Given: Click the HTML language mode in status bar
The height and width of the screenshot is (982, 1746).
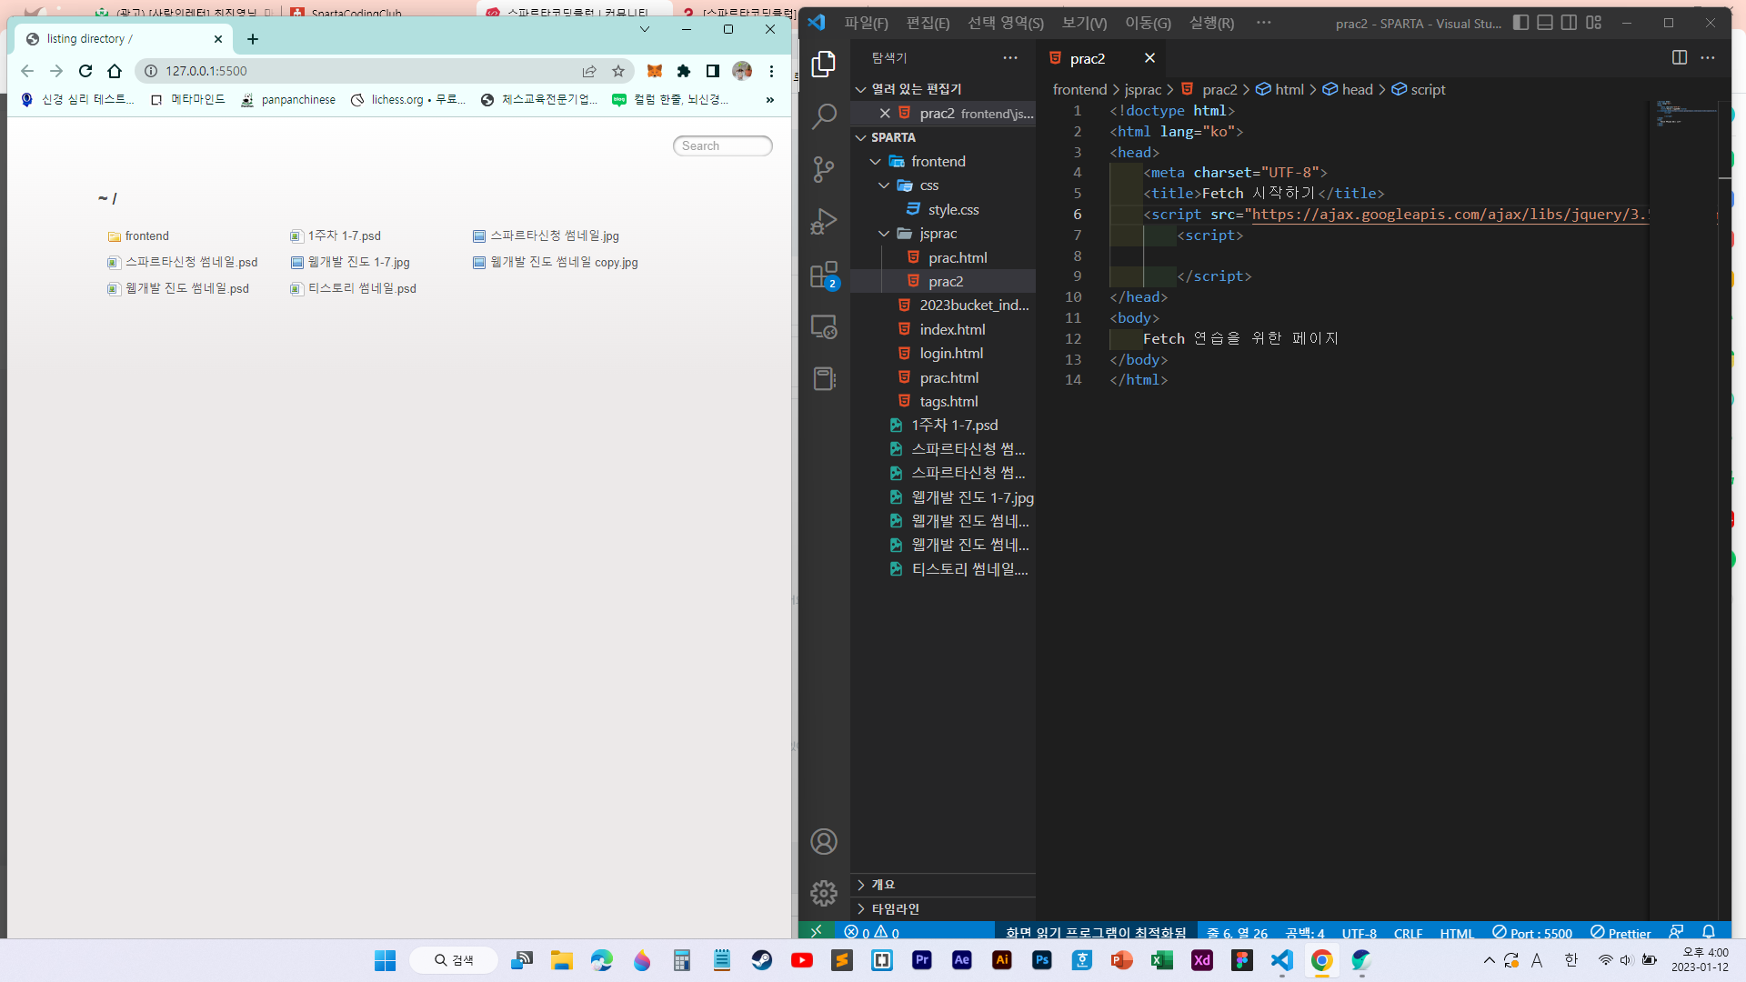Looking at the screenshot, I should [x=1457, y=932].
